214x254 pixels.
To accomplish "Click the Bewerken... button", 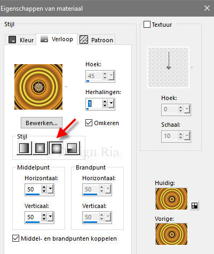I will (42, 123).
